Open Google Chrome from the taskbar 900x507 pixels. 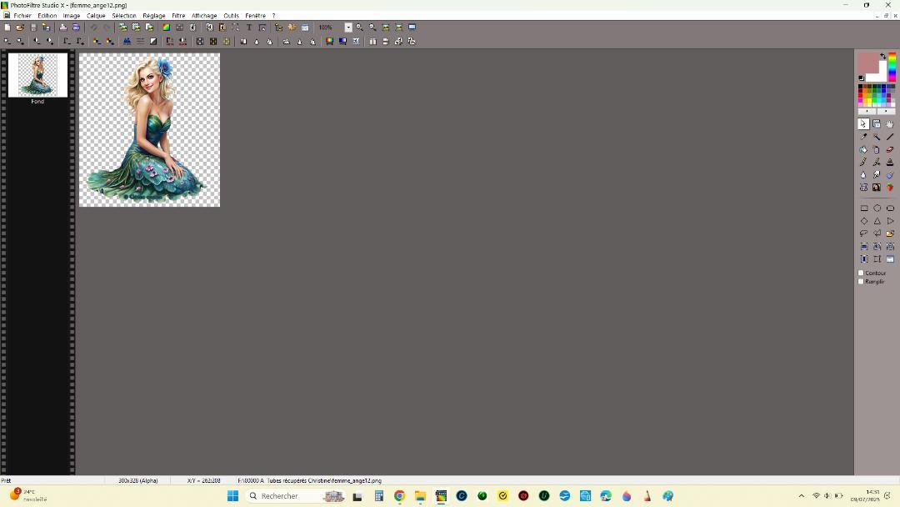click(399, 496)
